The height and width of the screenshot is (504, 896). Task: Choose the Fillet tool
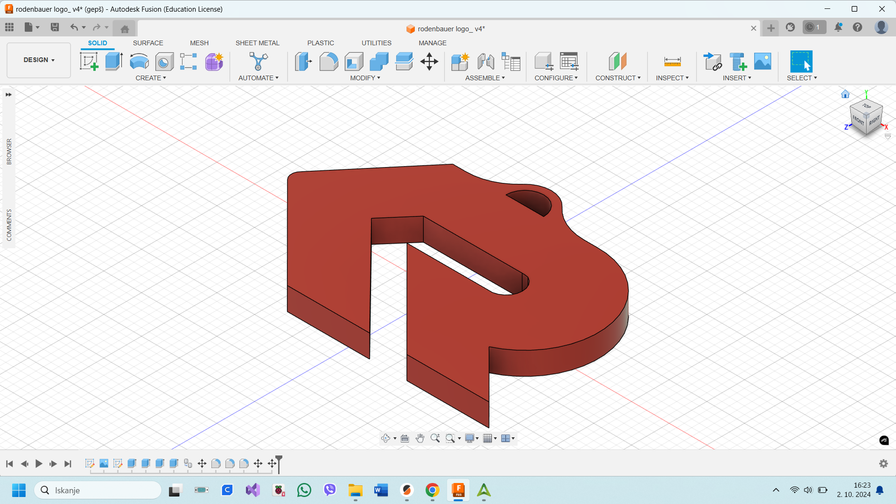329,61
